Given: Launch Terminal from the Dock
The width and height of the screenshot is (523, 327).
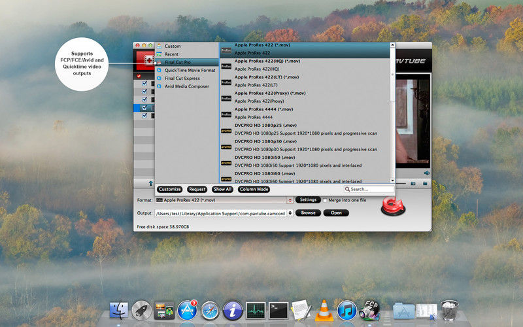Looking at the screenshot, I should 278,311.
